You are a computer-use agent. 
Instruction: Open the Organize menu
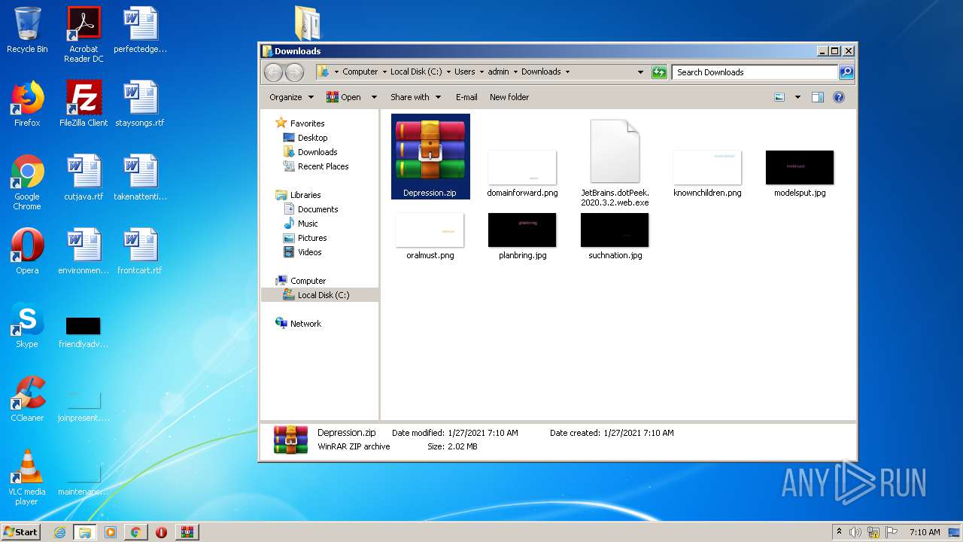pyautogui.click(x=291, y=97)
